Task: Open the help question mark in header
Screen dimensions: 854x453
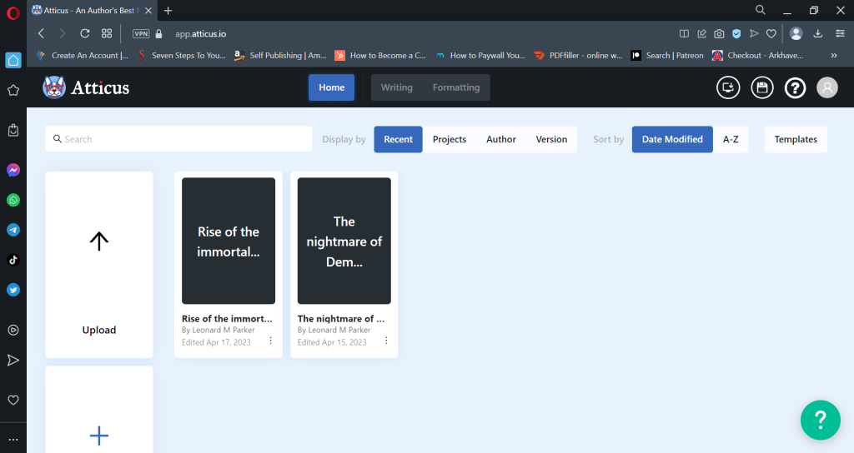Action: click(795, 87)
